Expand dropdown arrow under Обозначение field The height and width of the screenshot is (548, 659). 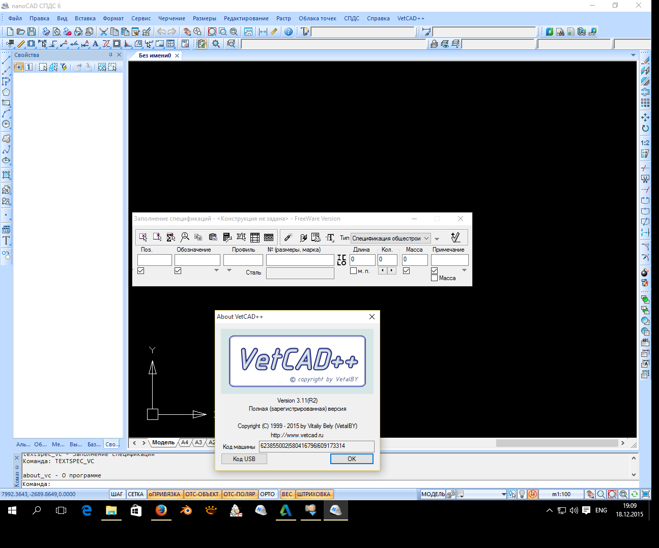pyautogui.click(x=216, y=270)
